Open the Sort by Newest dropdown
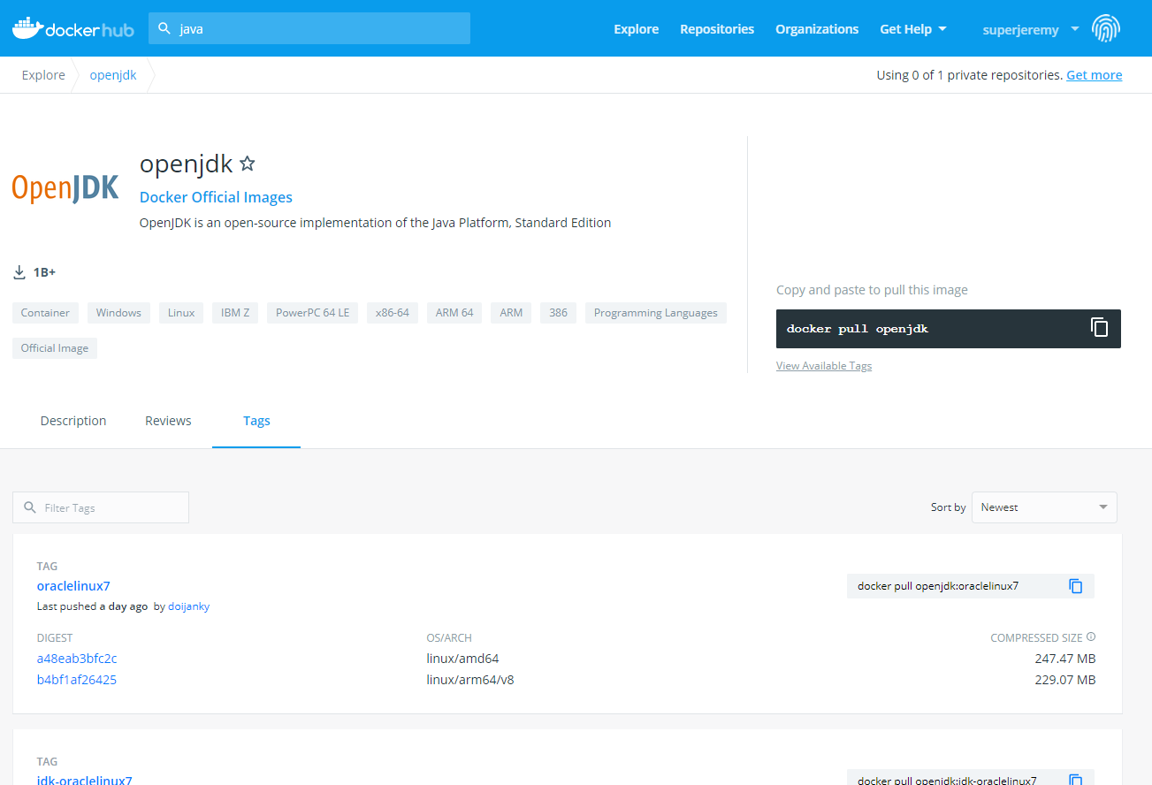The image size is (1152, 785). tap(1044, 507)
